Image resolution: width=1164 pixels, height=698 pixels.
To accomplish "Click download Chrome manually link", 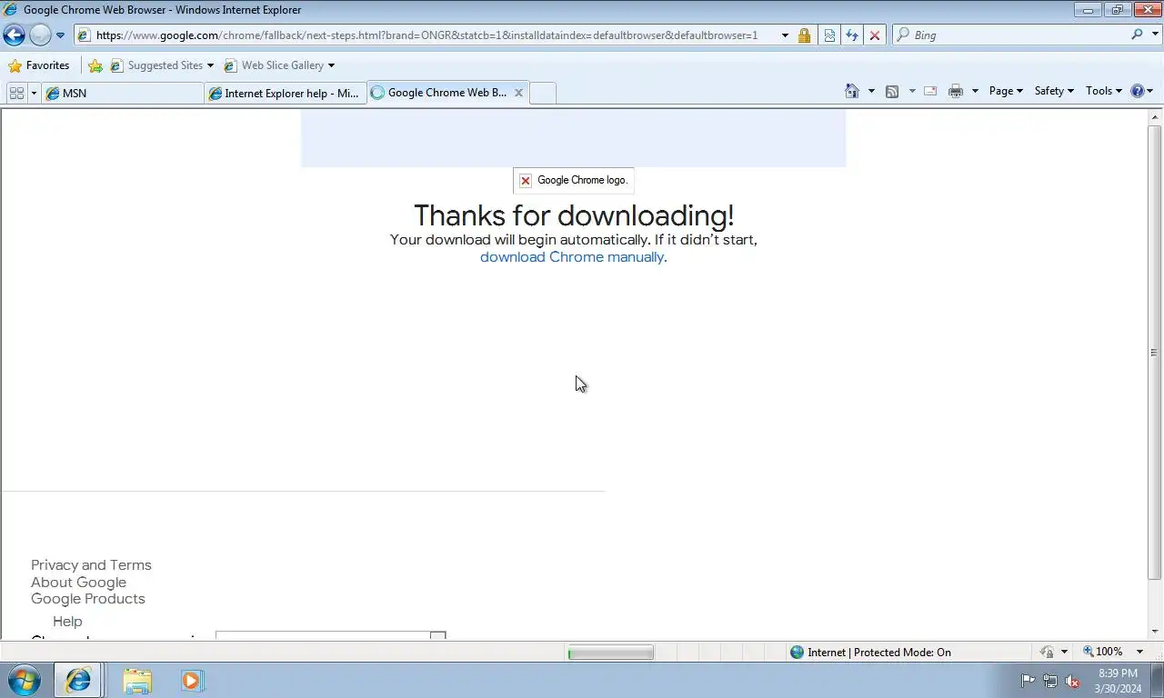I will point(572,257).
